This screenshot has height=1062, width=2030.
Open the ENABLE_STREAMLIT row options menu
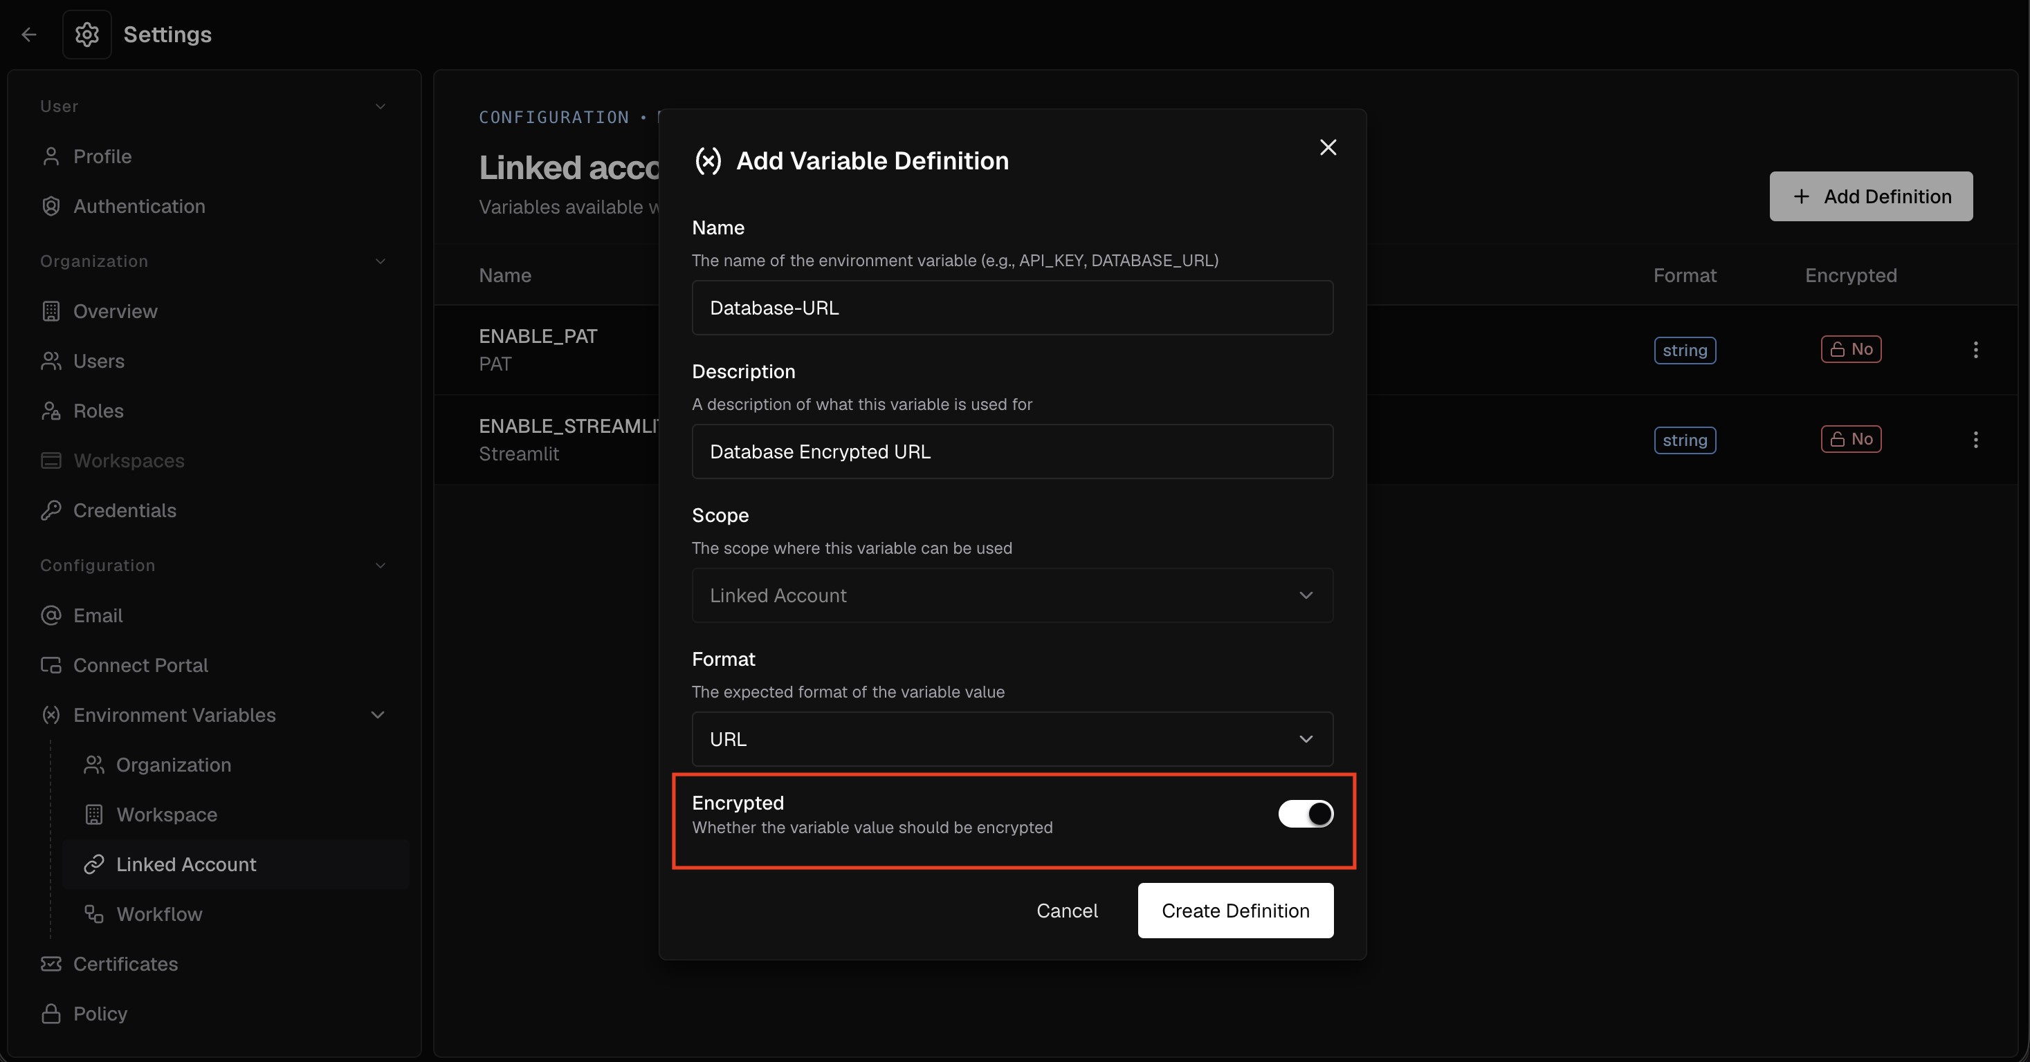[1975, 439]
